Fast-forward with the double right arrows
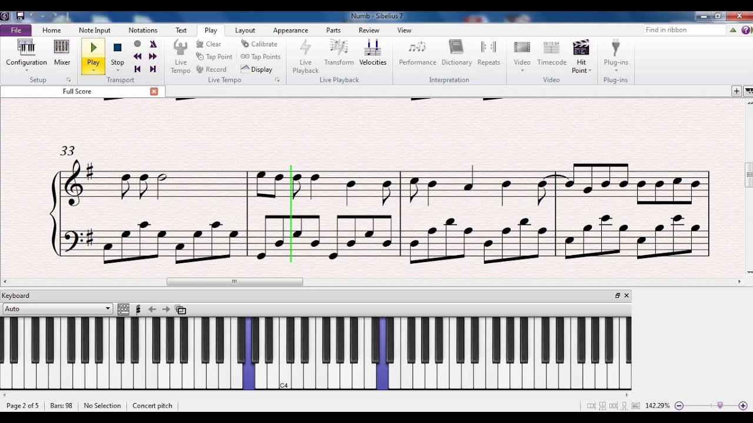The image size is (753, 423). [153, 56]
